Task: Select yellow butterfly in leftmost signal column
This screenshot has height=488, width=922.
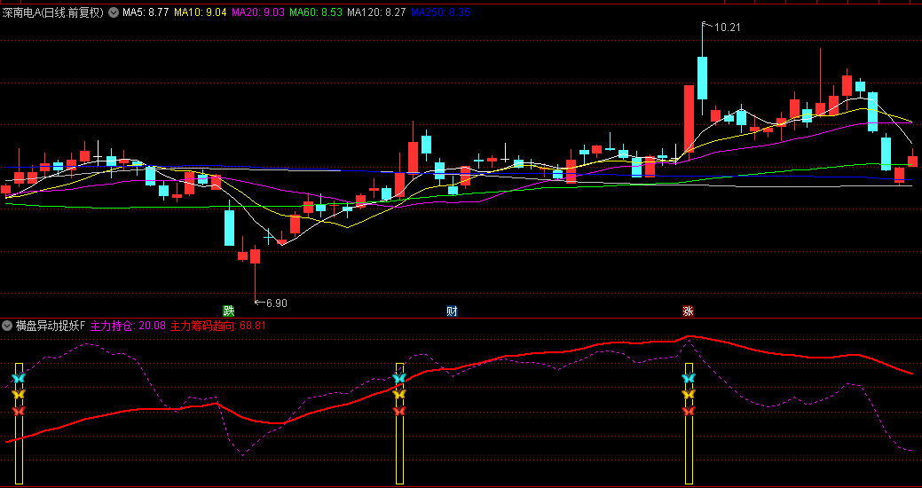Action: (19, 394)
